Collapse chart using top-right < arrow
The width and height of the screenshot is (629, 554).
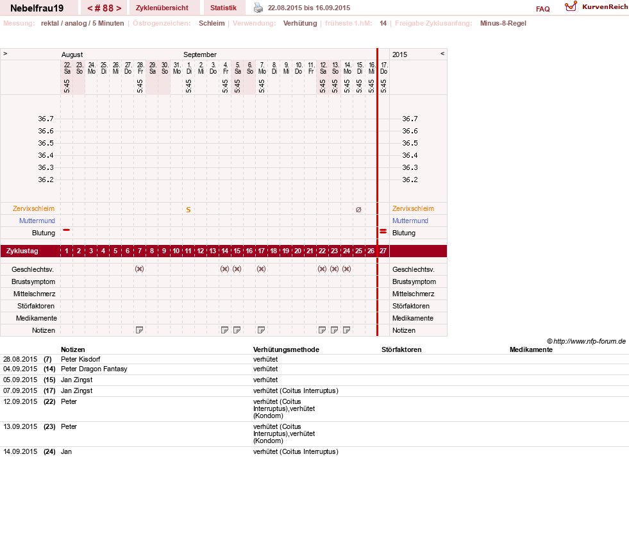[x=442, y=53]
